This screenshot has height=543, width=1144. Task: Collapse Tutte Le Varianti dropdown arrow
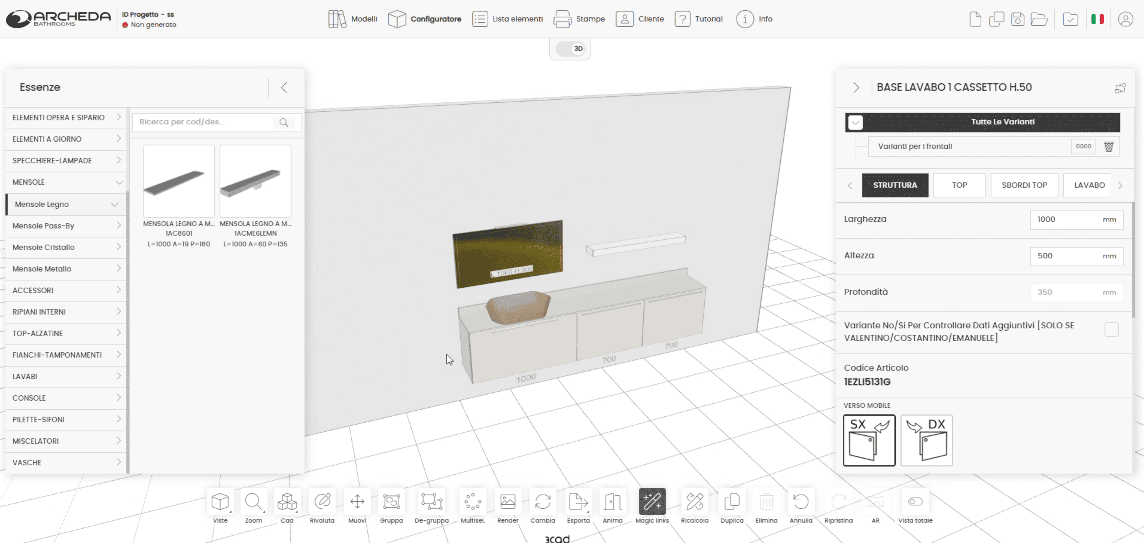coord(855,122)
